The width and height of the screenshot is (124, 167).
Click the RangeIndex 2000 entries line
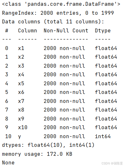(x=58, y=13)
